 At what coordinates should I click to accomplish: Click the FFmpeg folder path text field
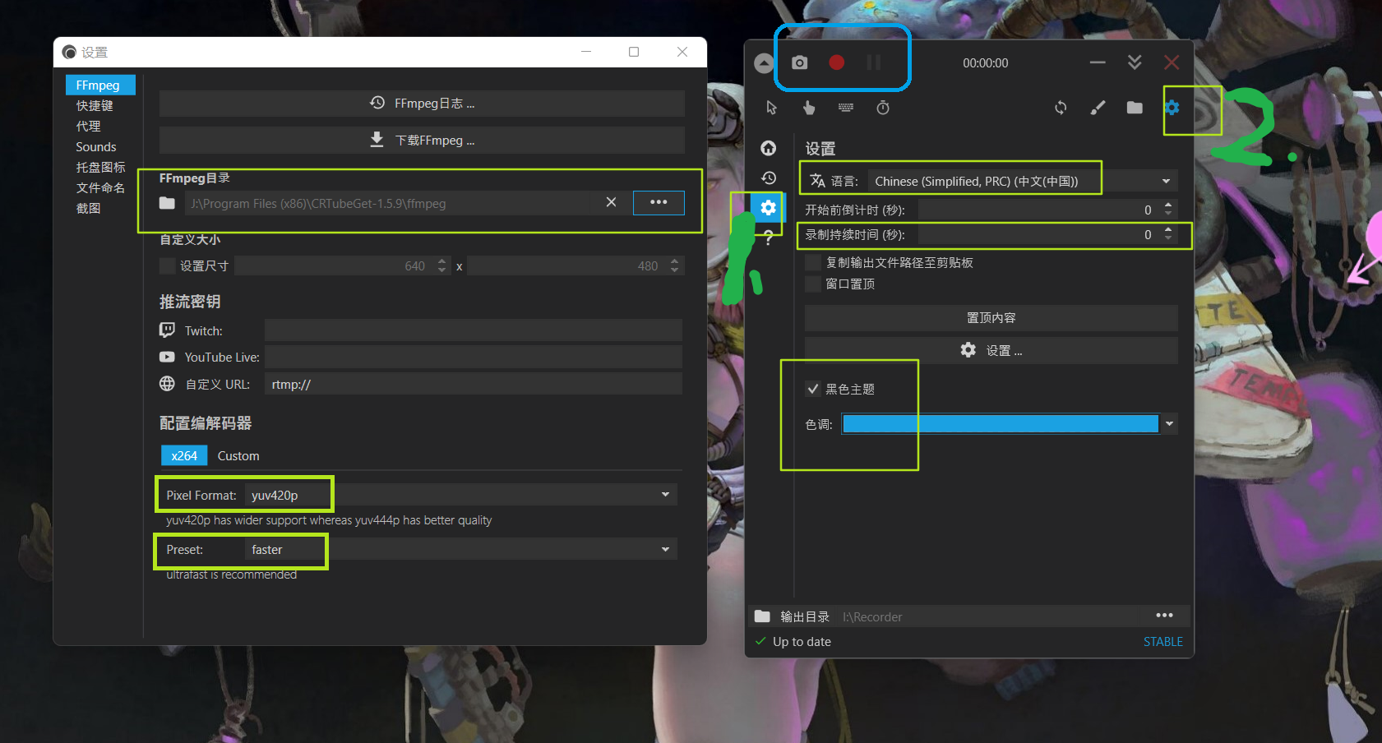[393, 203]
